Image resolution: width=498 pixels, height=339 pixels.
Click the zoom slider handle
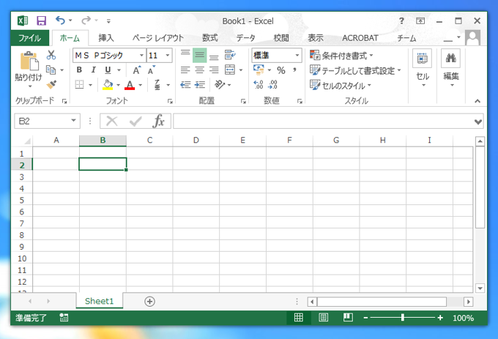(402, 318)
